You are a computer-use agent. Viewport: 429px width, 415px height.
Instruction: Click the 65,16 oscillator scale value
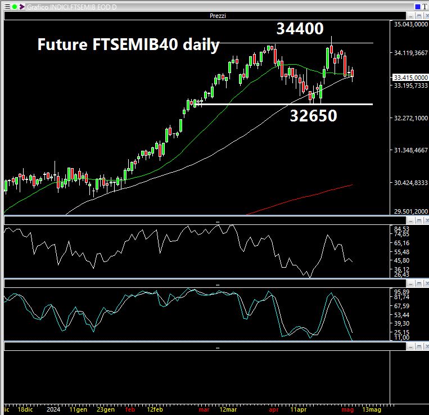point(401,243)
